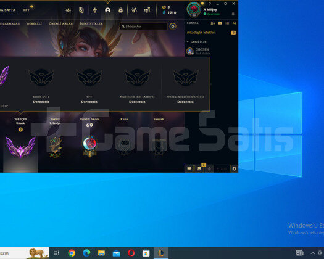Click the microphone voice icon at bottom
This screenshot has width=324, height=259.
tap(209, 169)
